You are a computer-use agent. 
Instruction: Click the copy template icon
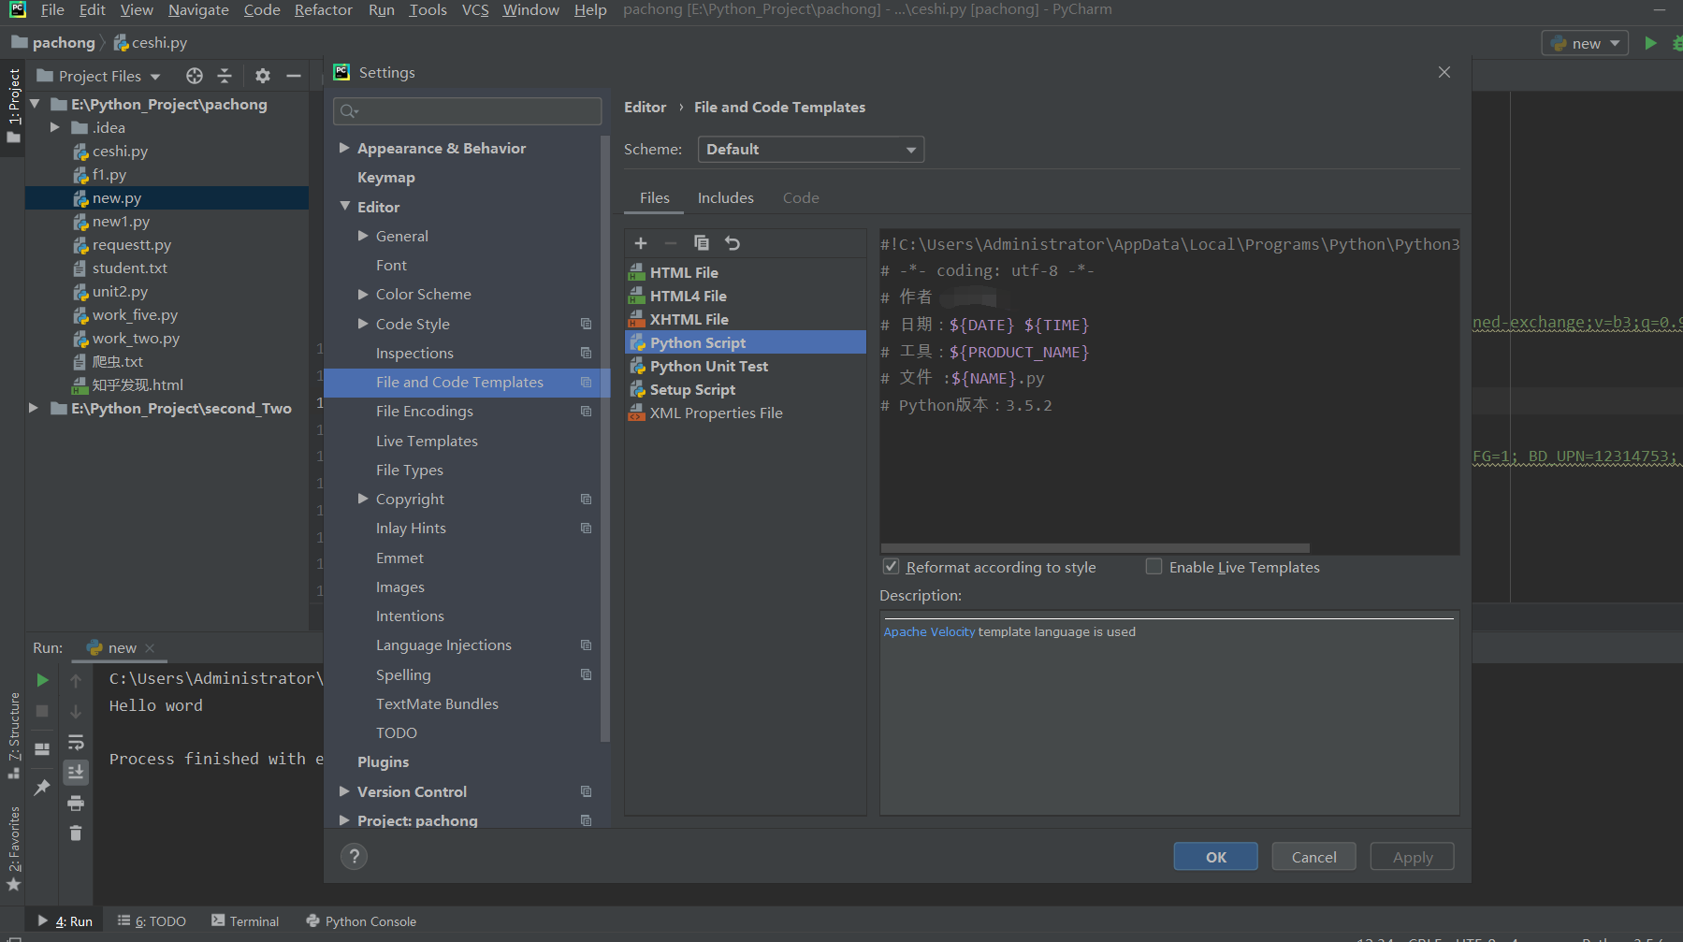702,243
